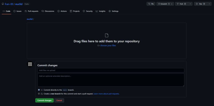This screenshot has height=106, width=214.
Task: Open the fran-00 owner link
Action: click(x=9, y=4)
